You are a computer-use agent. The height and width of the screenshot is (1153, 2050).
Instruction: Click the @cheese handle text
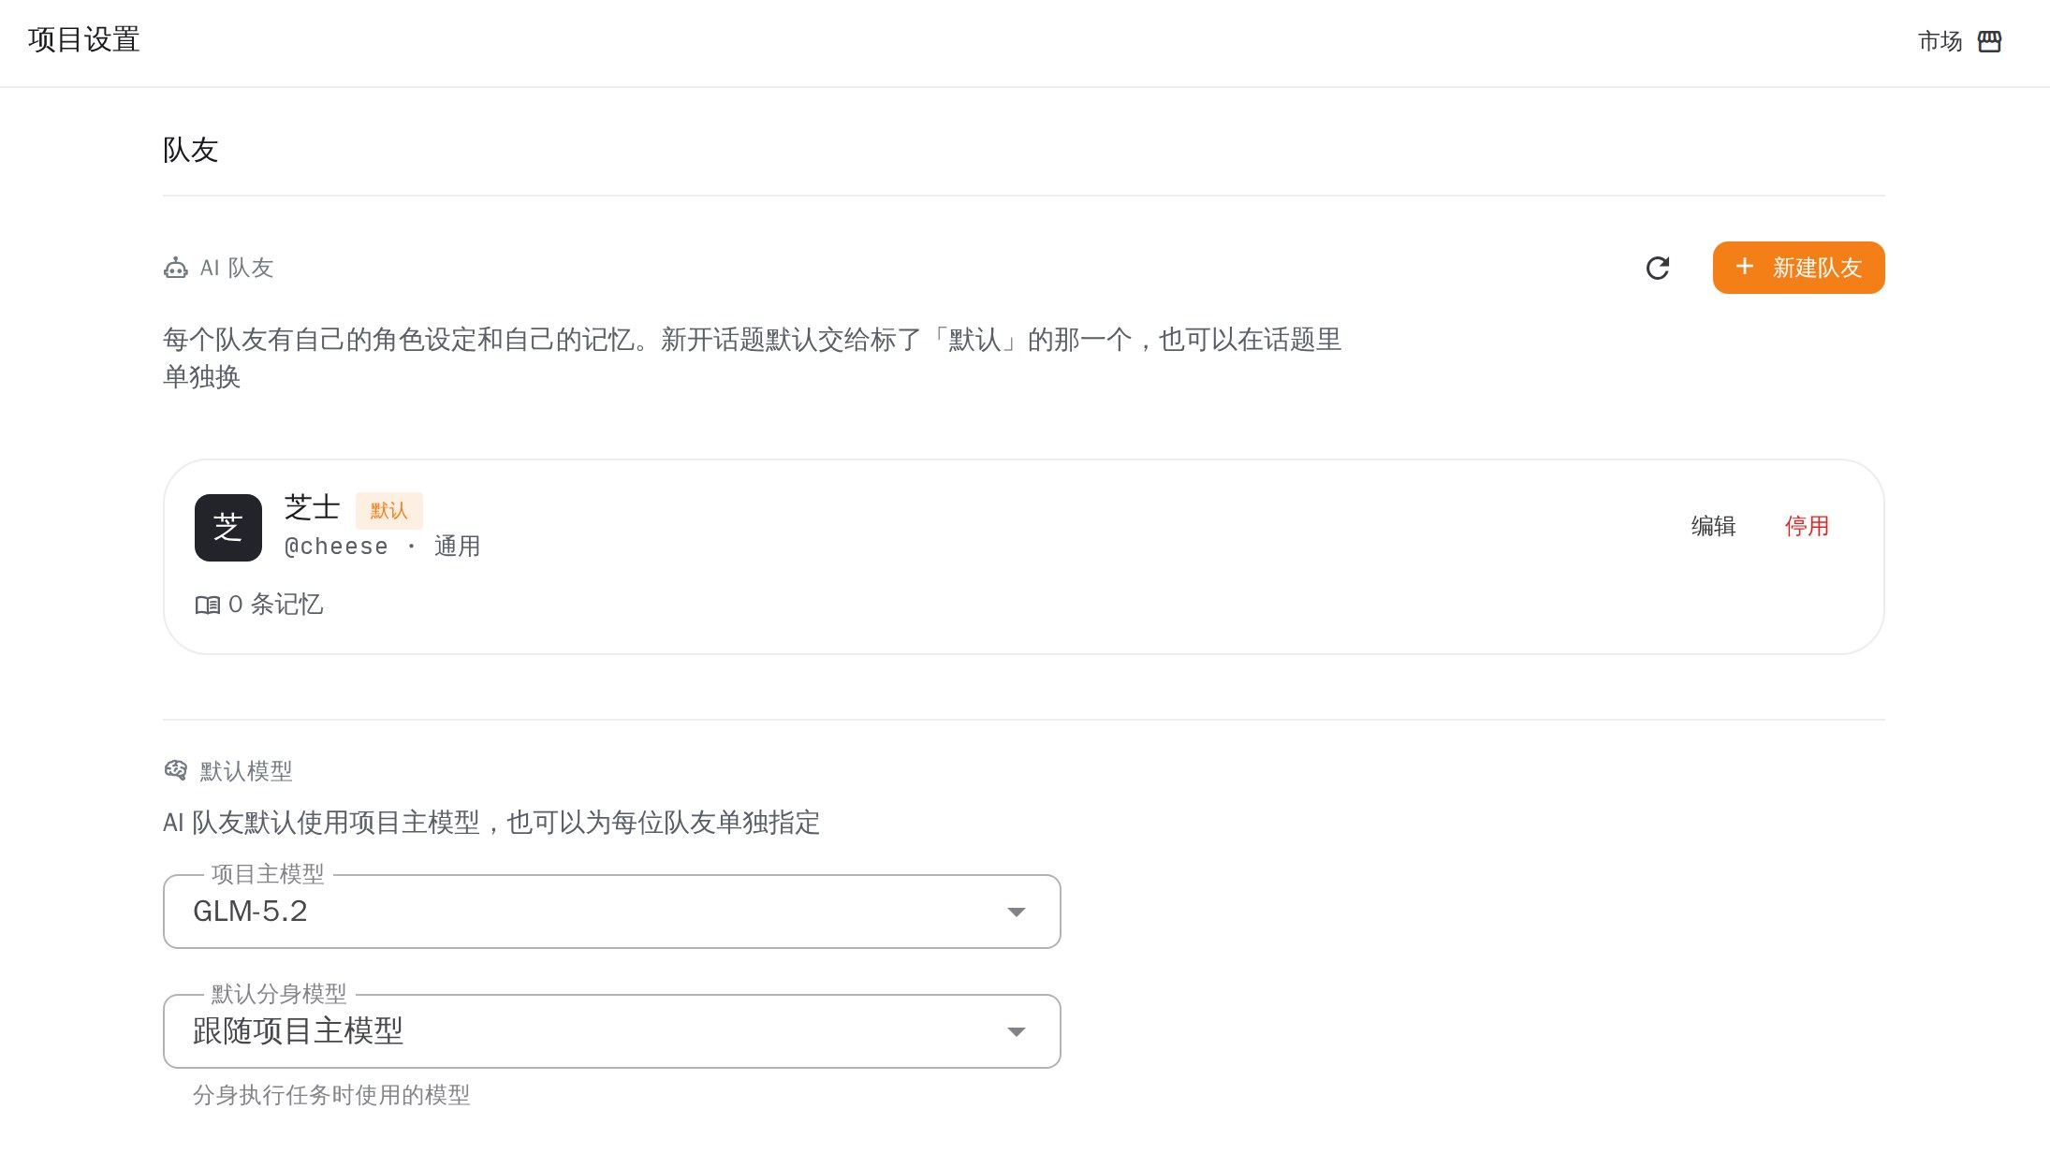pyautogui.click(x=336, y=547)
